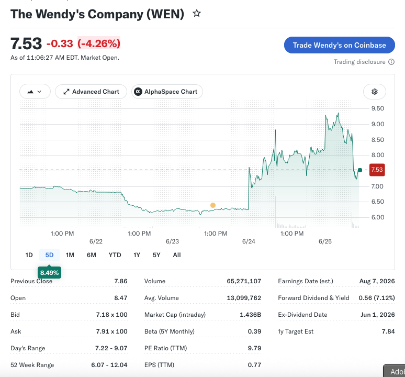Click the Beta (5Y Monthly) value 0.39
The image size is (405, 377).
[254, 331]
